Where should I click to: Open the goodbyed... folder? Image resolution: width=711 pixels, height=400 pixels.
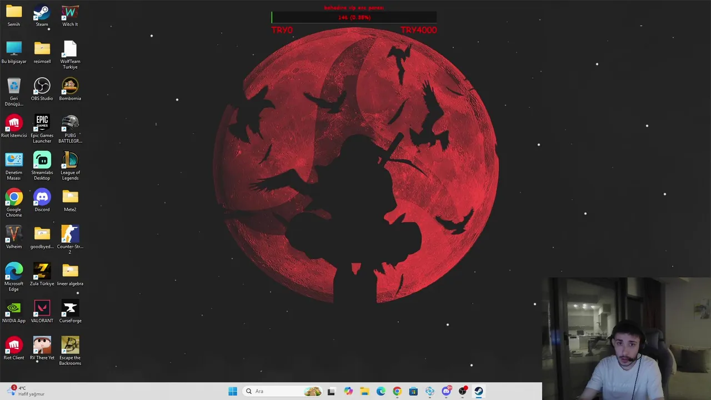tap(42, 237)
